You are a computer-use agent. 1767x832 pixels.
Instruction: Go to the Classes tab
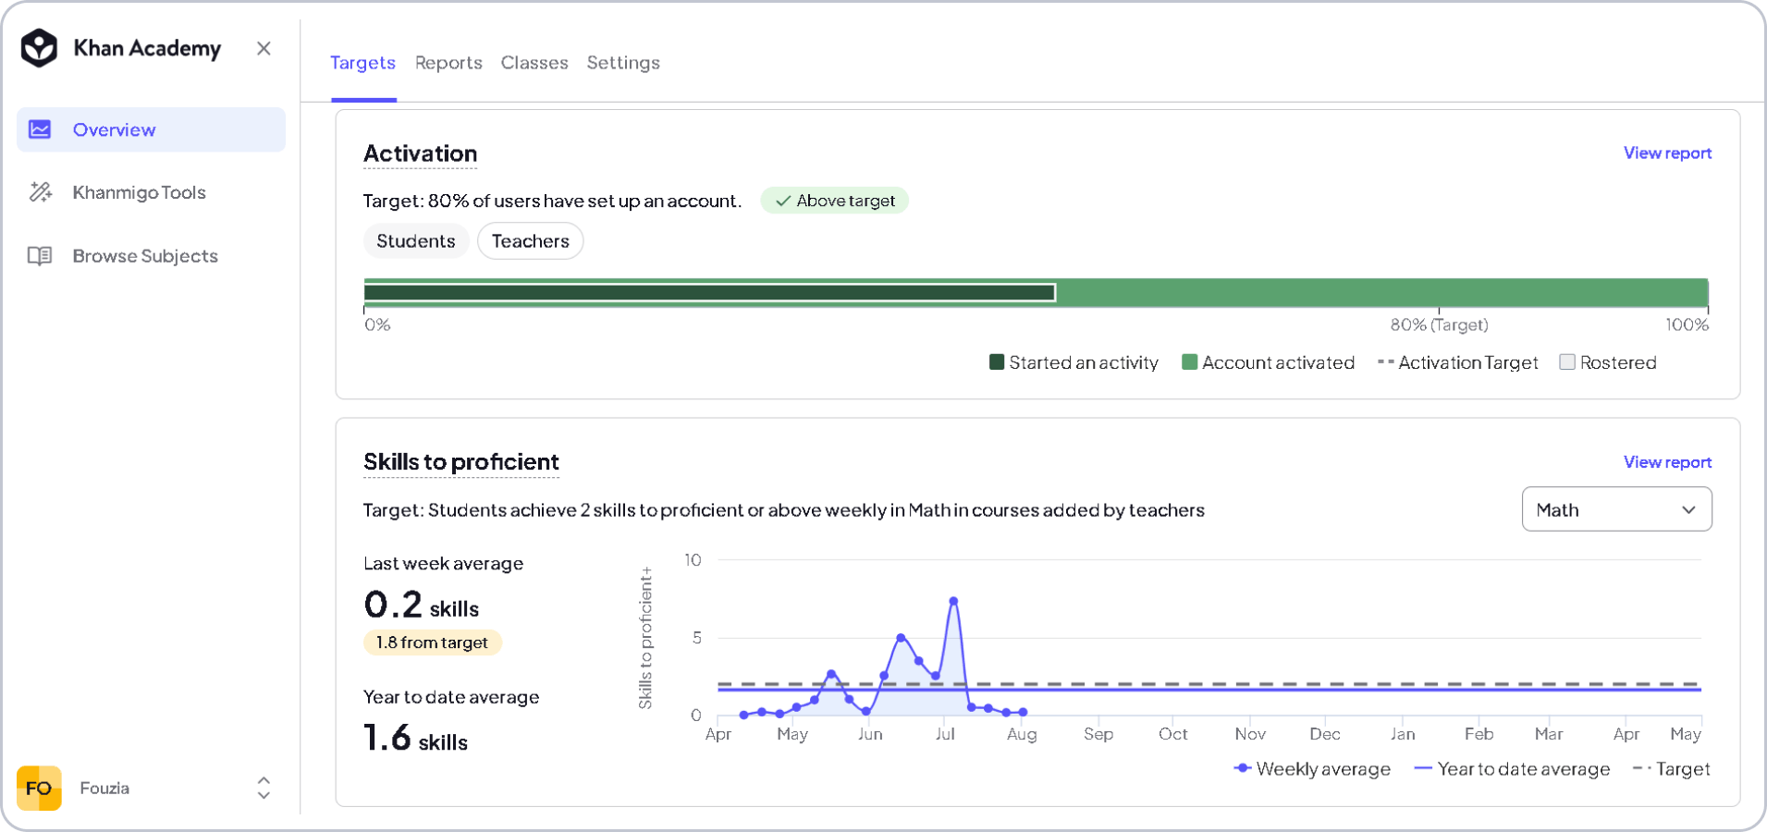point(534,63)
